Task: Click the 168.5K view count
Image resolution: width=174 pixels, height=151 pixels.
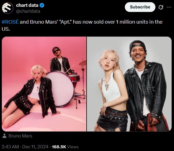Action: pyautogui.click(x=59, y=147)
